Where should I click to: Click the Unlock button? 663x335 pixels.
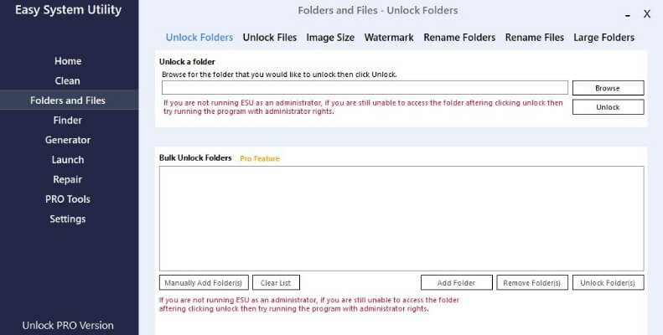[608, 107]
